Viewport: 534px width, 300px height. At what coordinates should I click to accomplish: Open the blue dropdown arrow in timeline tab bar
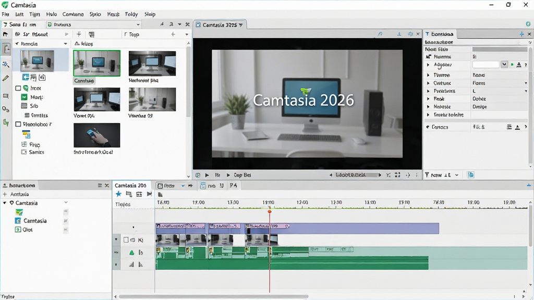tap(183, 186)
